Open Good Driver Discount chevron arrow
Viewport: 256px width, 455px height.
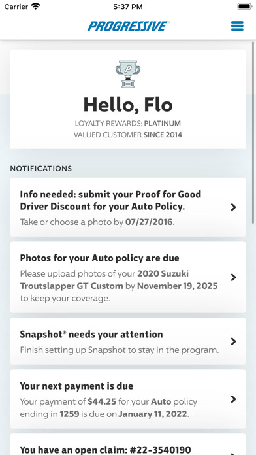pos(233,207)
